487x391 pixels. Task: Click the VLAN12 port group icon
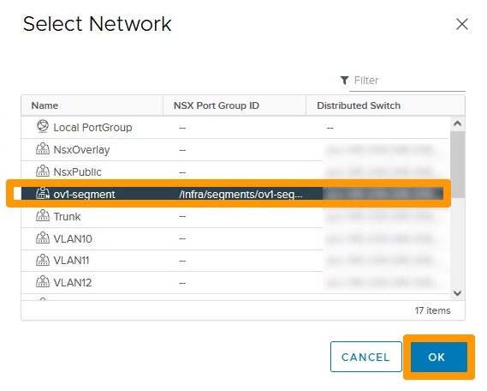43,281
